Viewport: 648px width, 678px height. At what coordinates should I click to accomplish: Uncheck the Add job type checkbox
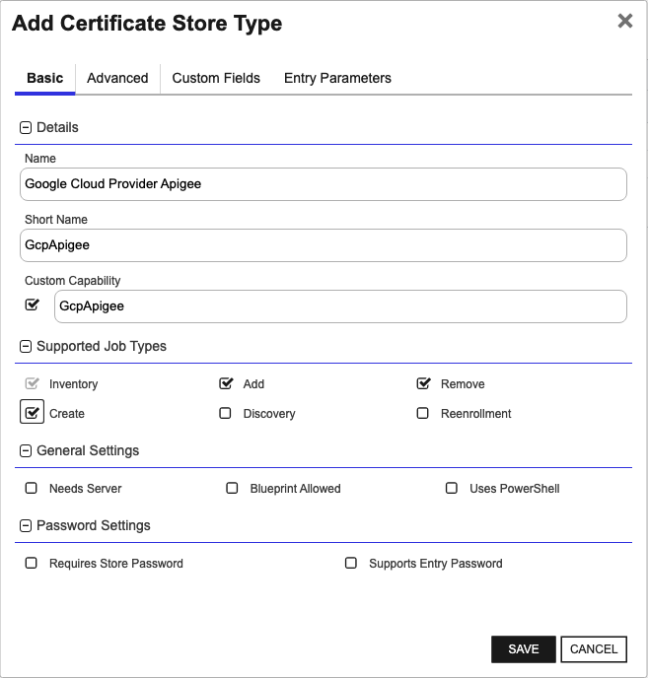coord(226,383)
